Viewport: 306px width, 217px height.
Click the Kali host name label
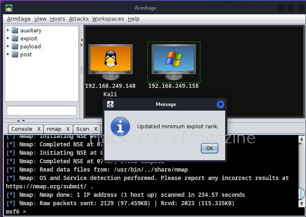coord(110,94)
